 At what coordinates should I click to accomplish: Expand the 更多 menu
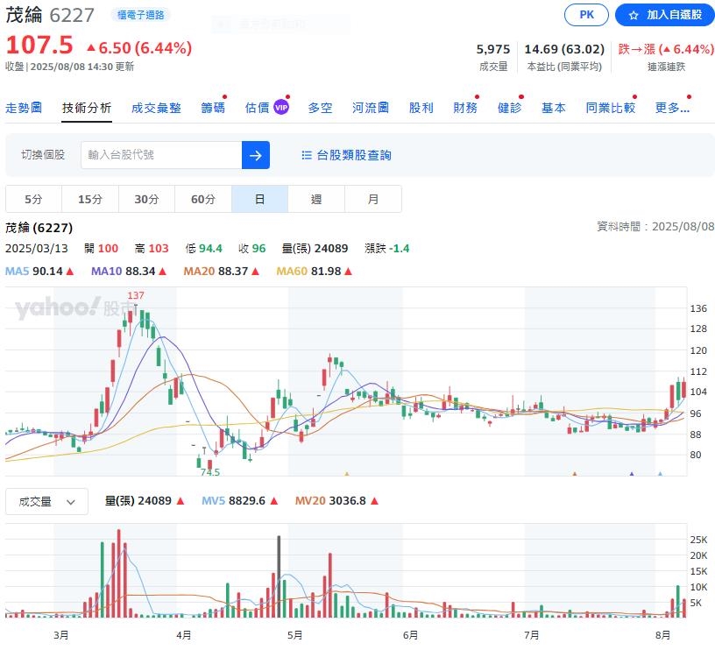pyautogui.click(x=671, y=107)
